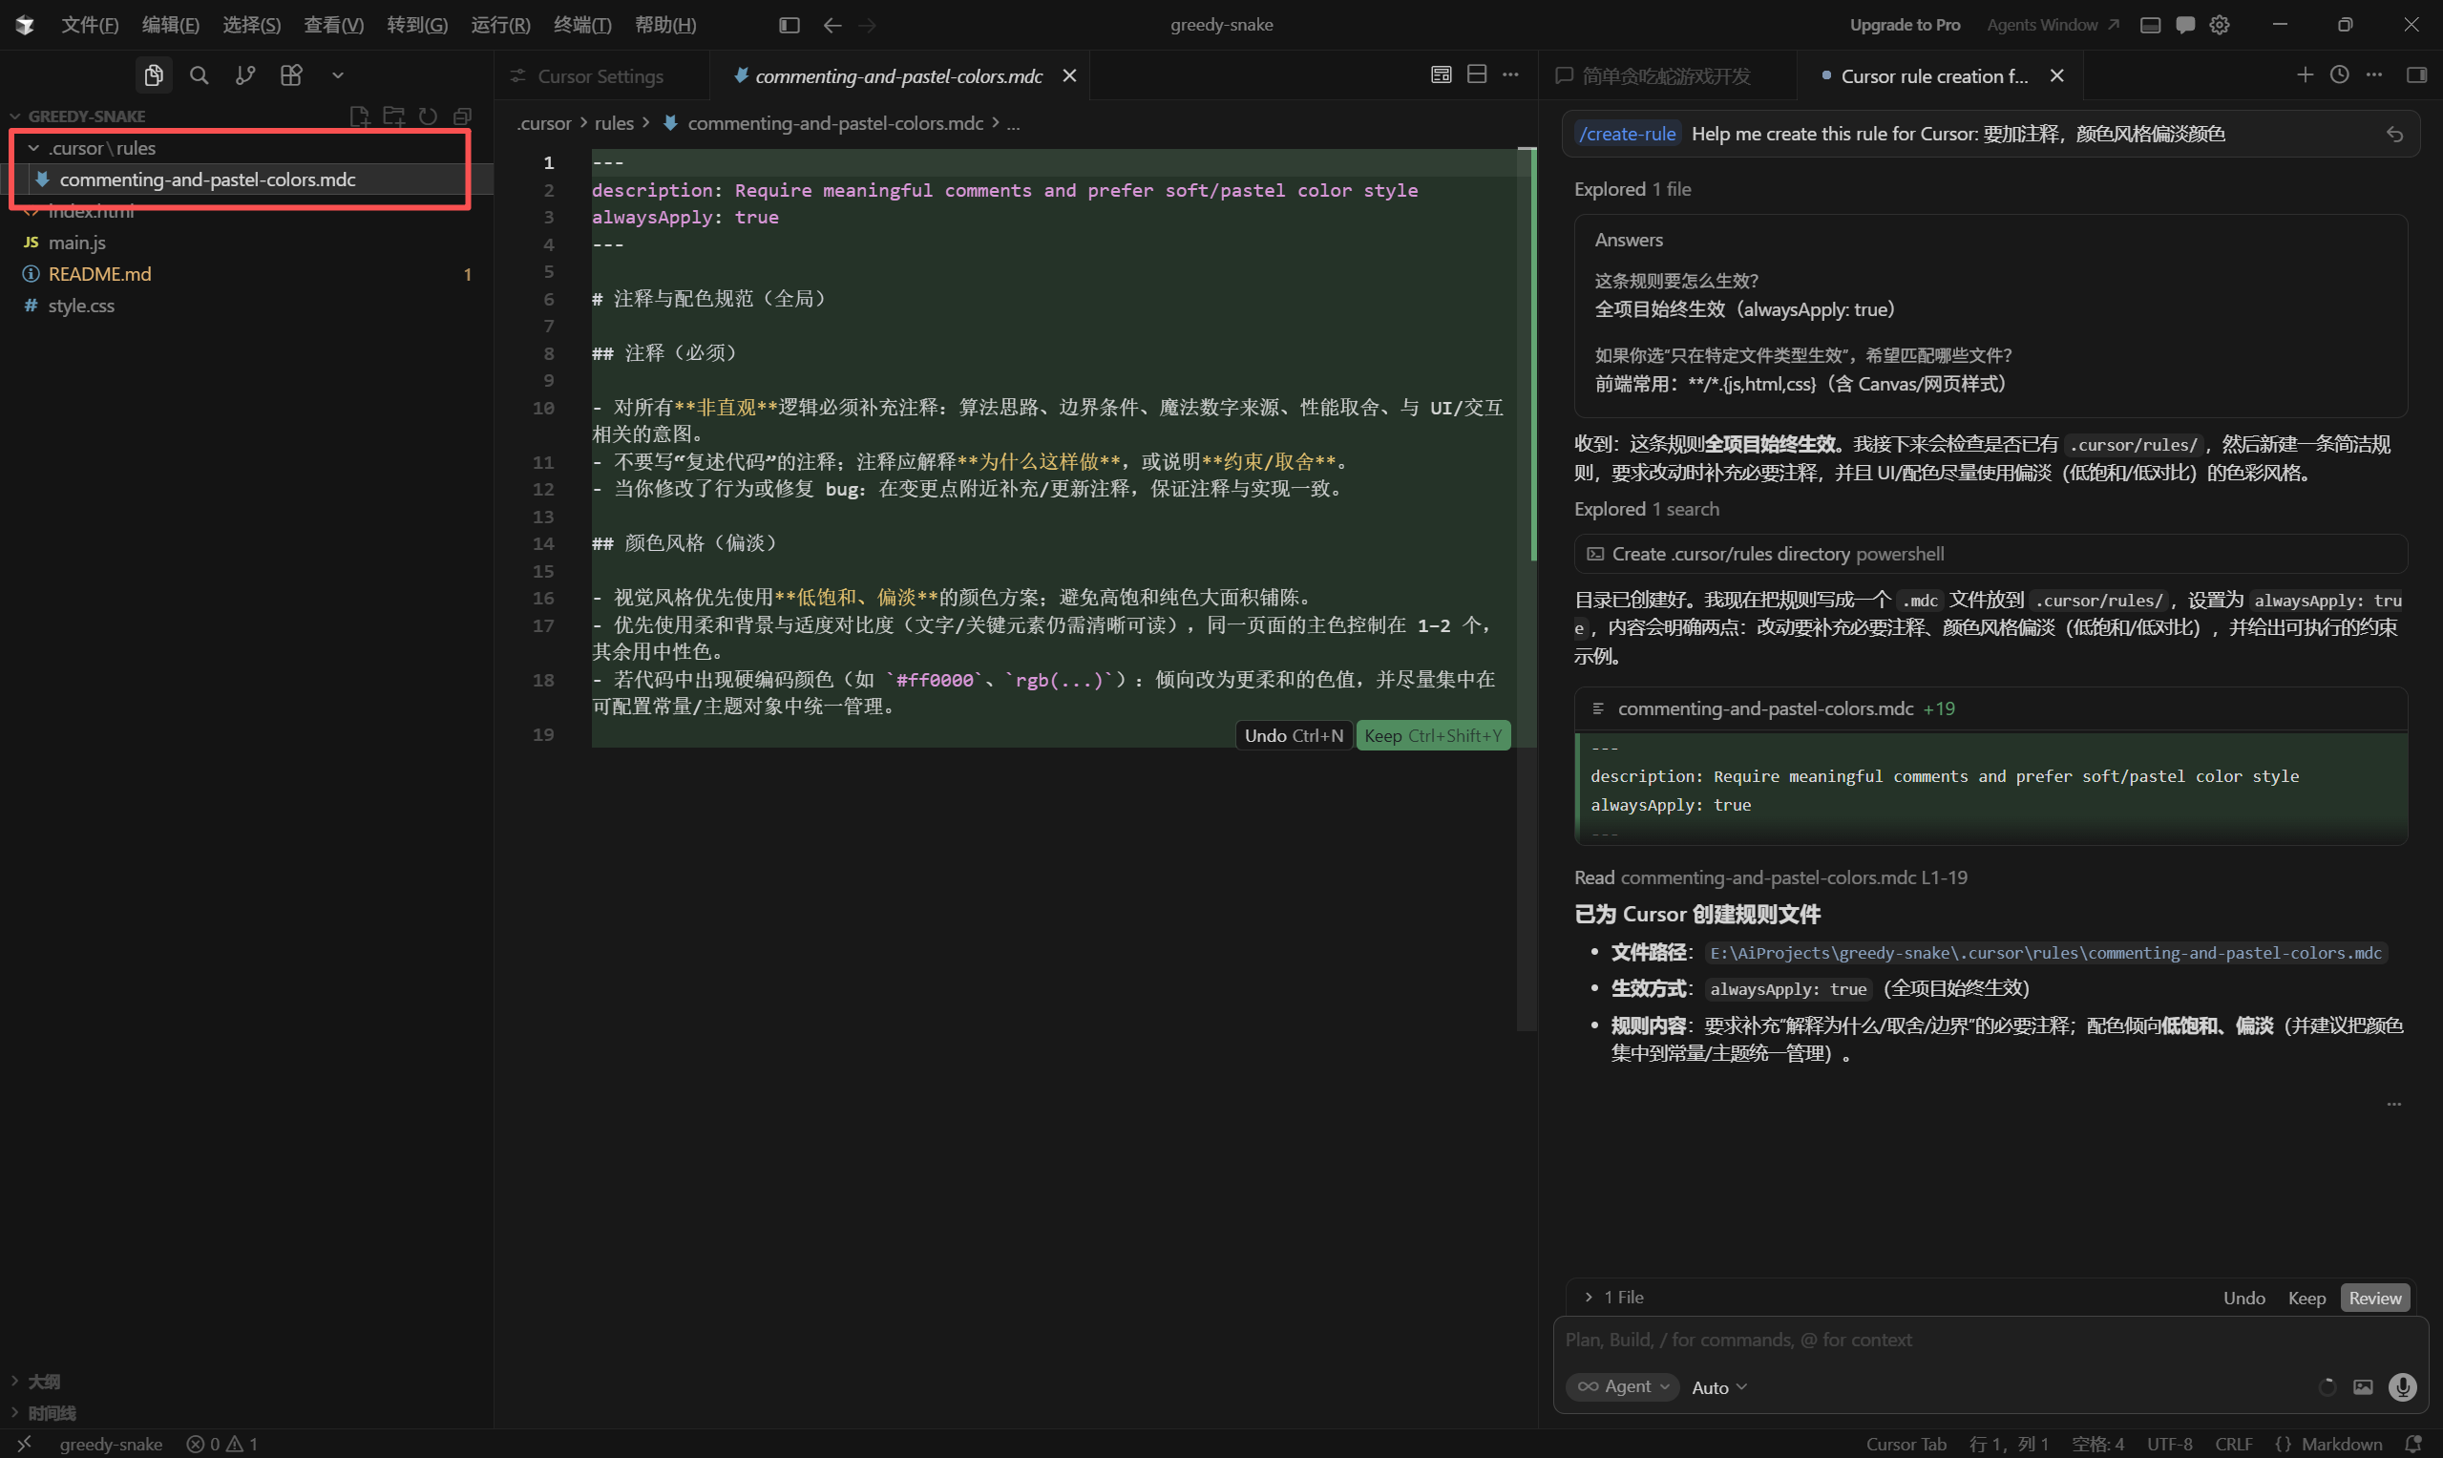Open the Search view icon
The height and width of the screenshot is (1458, 2443).
(x=199, y=75)
